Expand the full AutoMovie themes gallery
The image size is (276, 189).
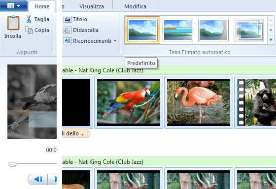tap(271, 40)
